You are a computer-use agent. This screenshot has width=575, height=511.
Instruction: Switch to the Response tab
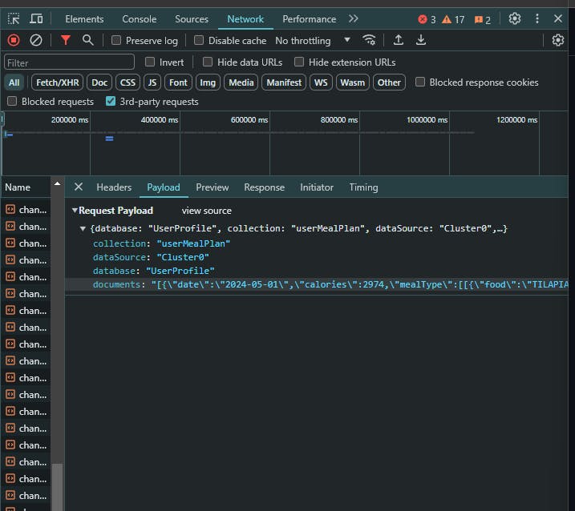[264, 187]
